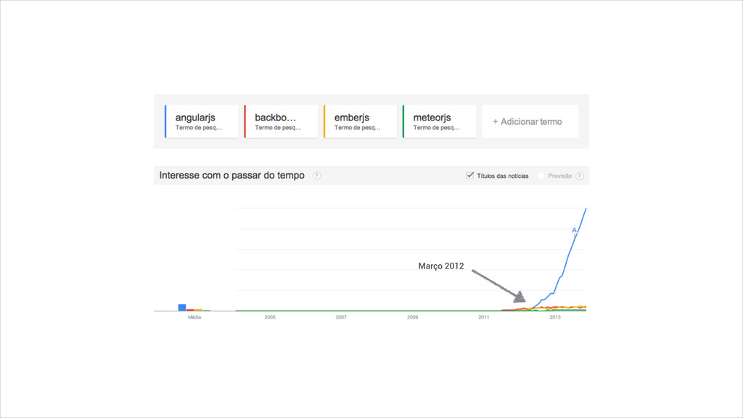The image size is (743, 418).
Task: Uncheck Títulos das notícias checkbox
Action: point(469,176)
